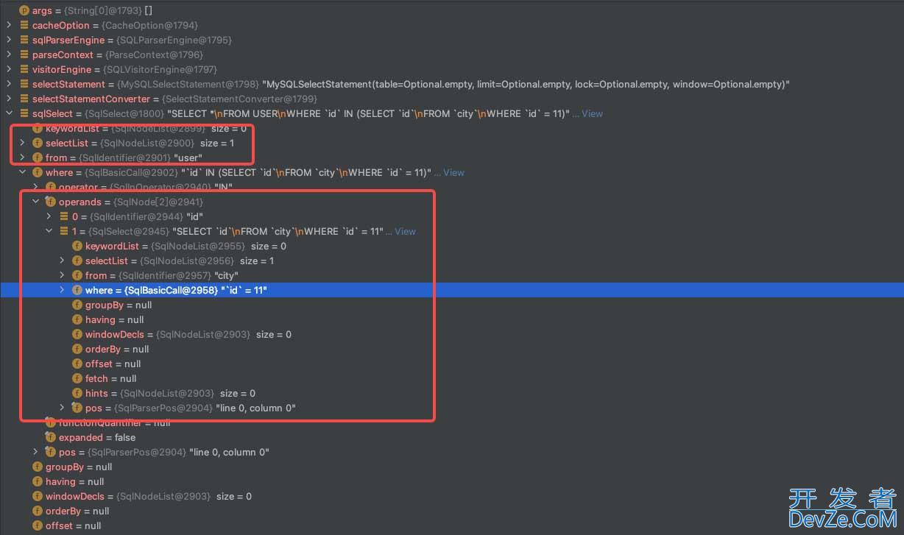Click the field icon beside visitorEngine
The width and height of the screenshot is (904, 535).
tap(24, 70)
